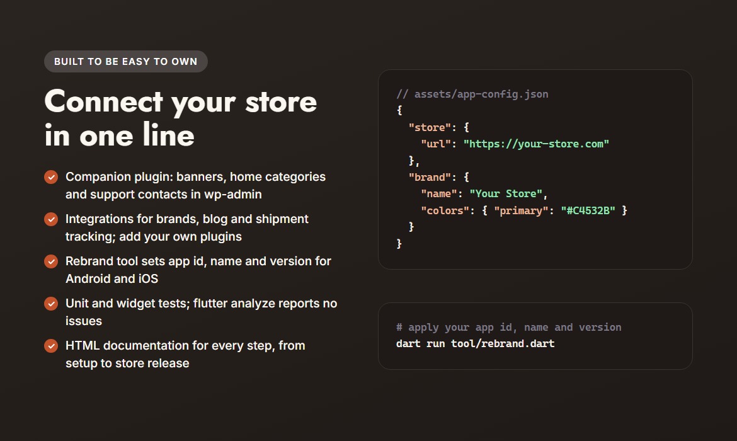Screen dimensions: 737x441
Task: Click the flutter analyze reports no issues text
Action: point(201,312)
